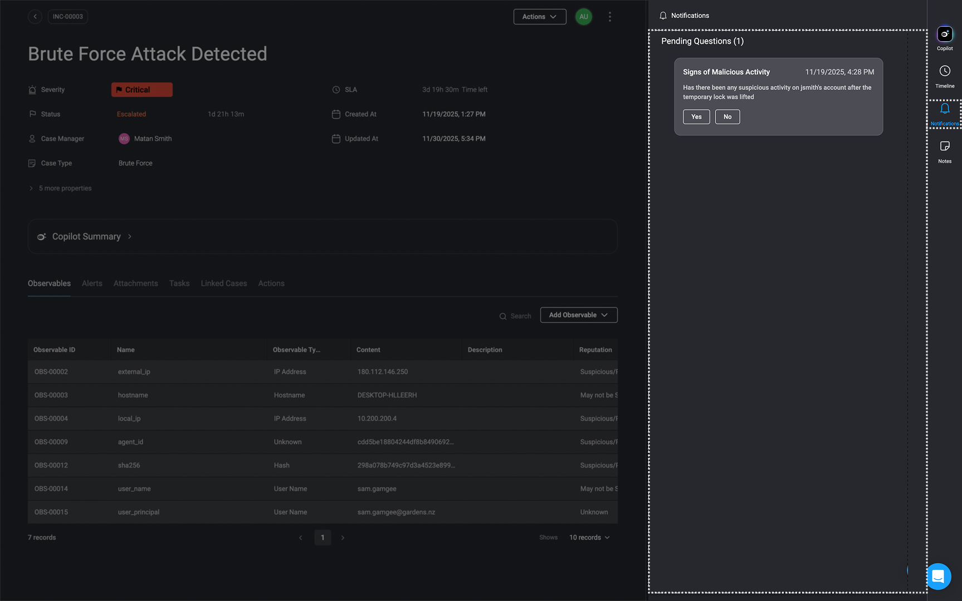
Task: Open the Actions dropdown button
Action: coord(539,17)
